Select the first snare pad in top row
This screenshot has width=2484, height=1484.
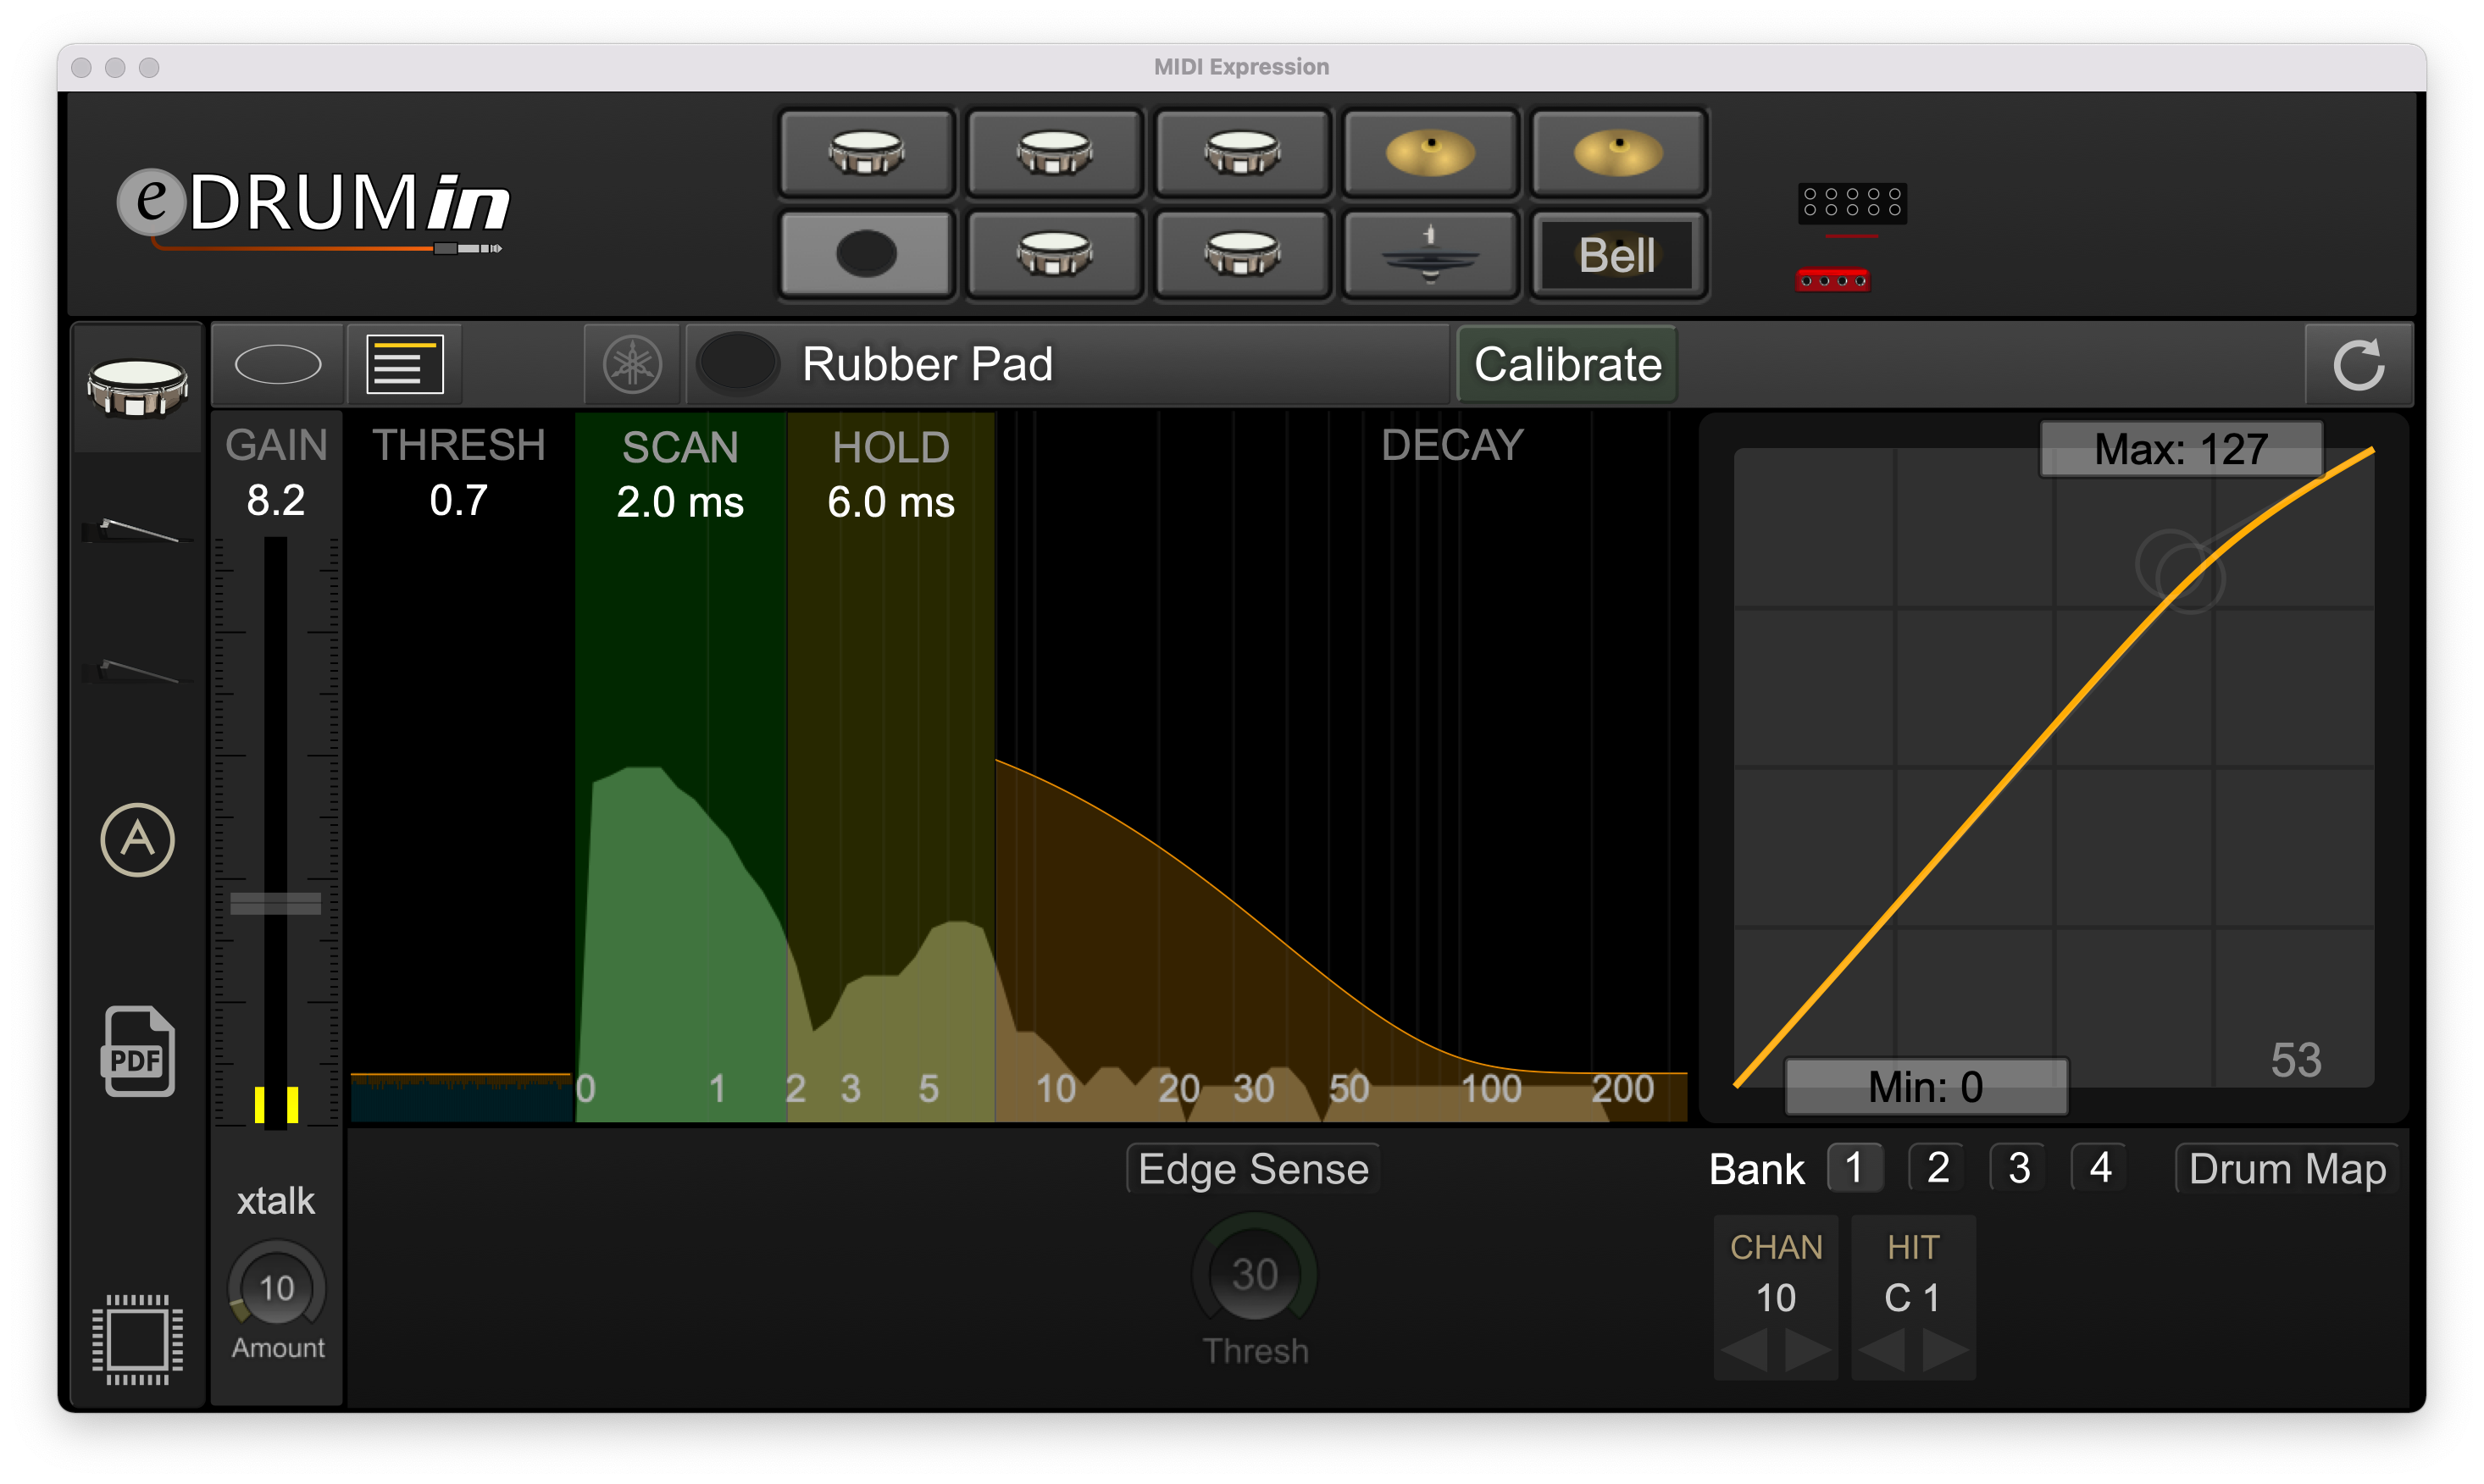(x=866, y=153)
